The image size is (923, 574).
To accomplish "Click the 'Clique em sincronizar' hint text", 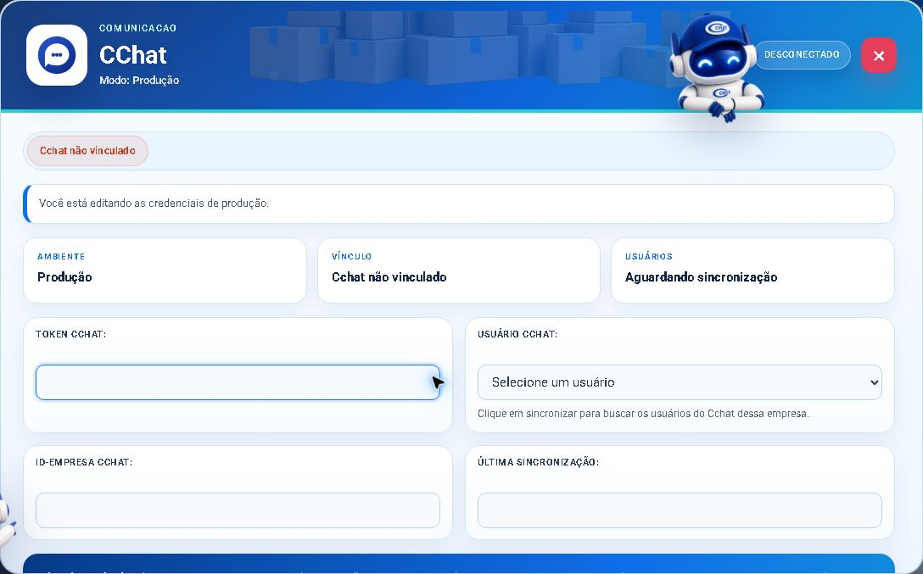I will [643, 414].
